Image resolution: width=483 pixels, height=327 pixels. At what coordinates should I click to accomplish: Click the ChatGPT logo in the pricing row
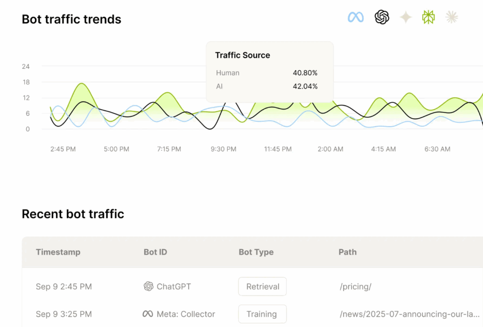(148, 286)
